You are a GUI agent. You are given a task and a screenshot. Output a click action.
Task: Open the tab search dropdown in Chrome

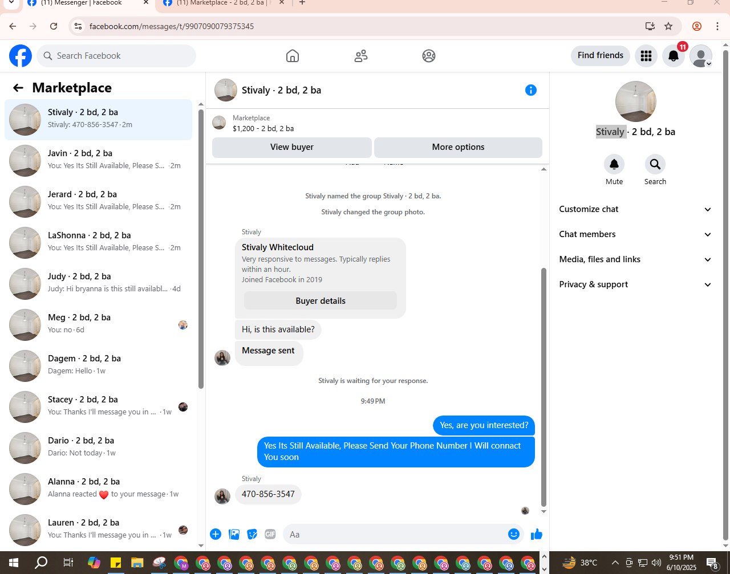(11, 3)
